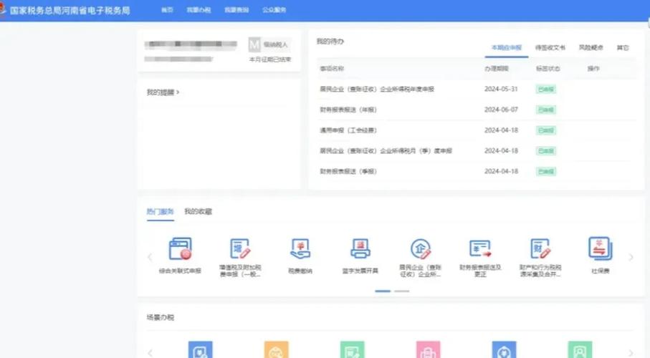Image resolution: width=650 pixels, height=358 pixels.
Task: Click 已申报 badge for 2024-05-31 row
Action: (x=545, y=89)
